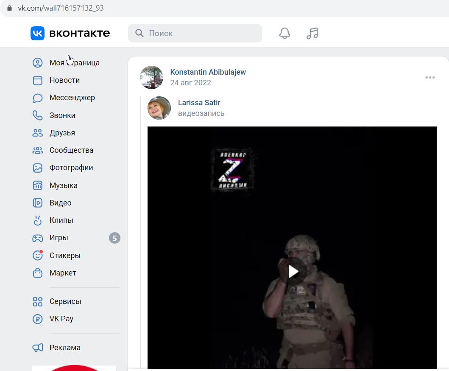Image resolution: width=449 pixels, height=371 pixels.
Task: Click the Друзья people icon
Action: (37, 133)
